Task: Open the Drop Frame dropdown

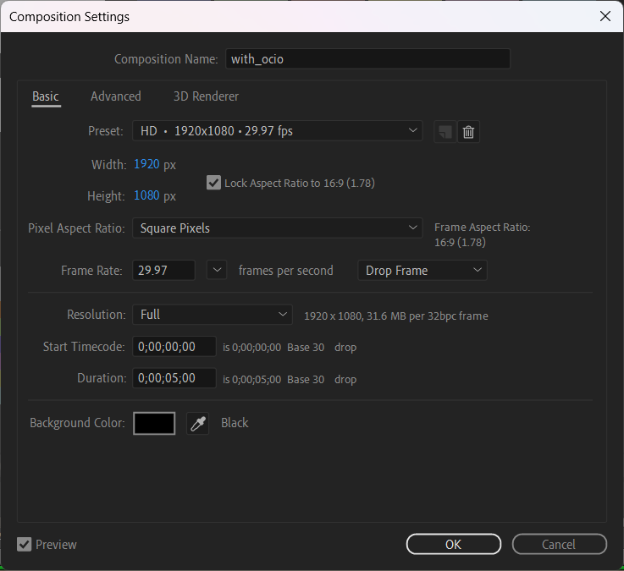Action: coord(422,271)
